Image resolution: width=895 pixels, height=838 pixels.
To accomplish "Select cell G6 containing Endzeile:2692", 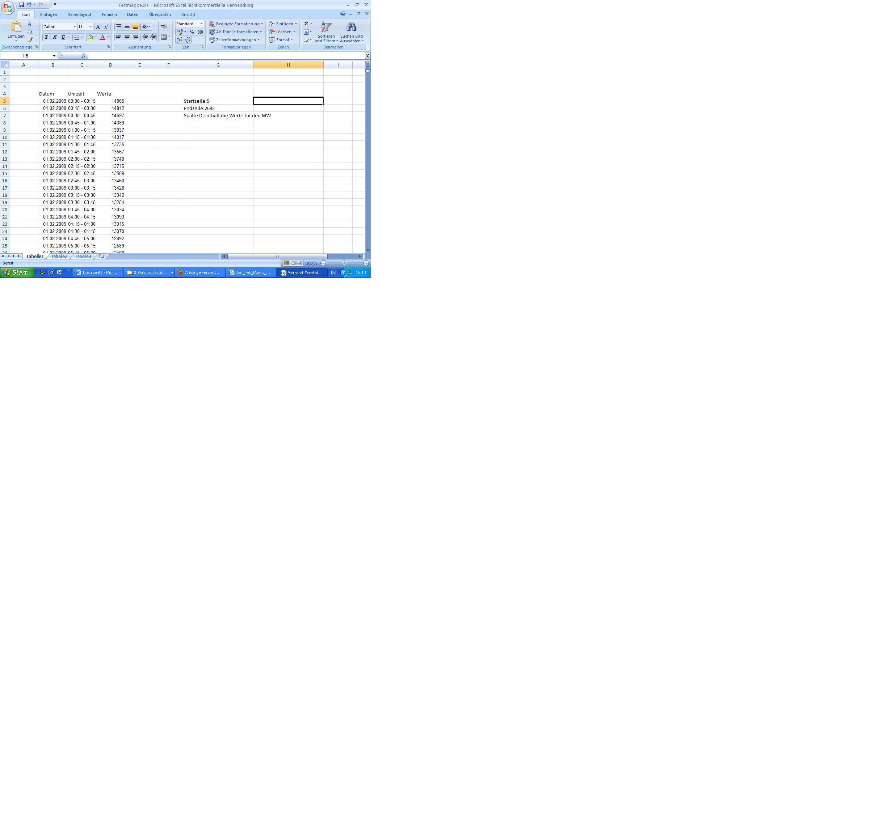I will coord(218,109).
